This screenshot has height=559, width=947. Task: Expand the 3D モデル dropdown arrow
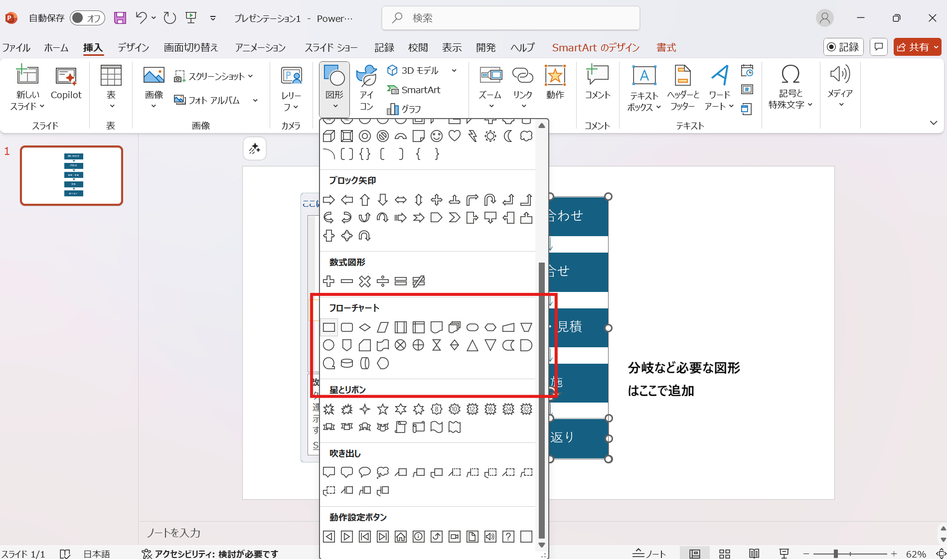[x=454, y=71]
